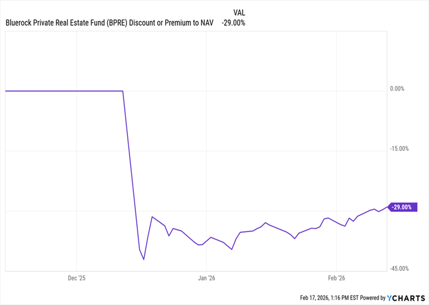Click the flat purple line segment at 0.00%
This screenshot has height=305, width=429.
click(x=64, y=91)
